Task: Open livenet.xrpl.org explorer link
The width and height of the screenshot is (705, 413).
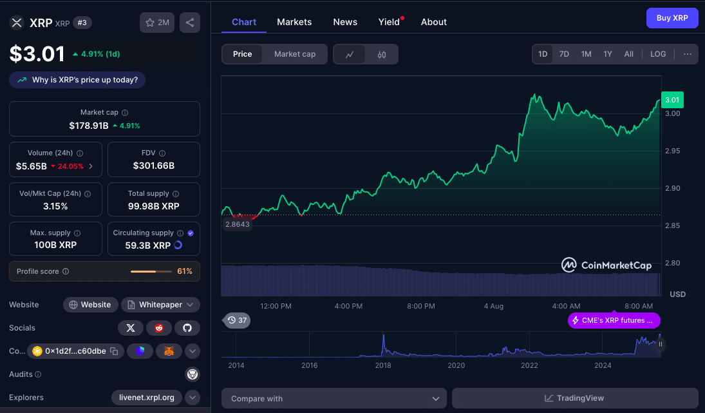Action: 147,398
